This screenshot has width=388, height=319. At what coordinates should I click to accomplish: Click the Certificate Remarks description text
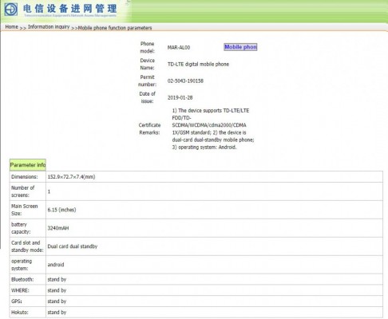coord(213,128)
